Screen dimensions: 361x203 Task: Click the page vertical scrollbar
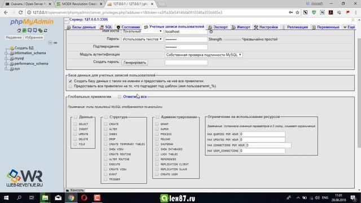point(359,93)
